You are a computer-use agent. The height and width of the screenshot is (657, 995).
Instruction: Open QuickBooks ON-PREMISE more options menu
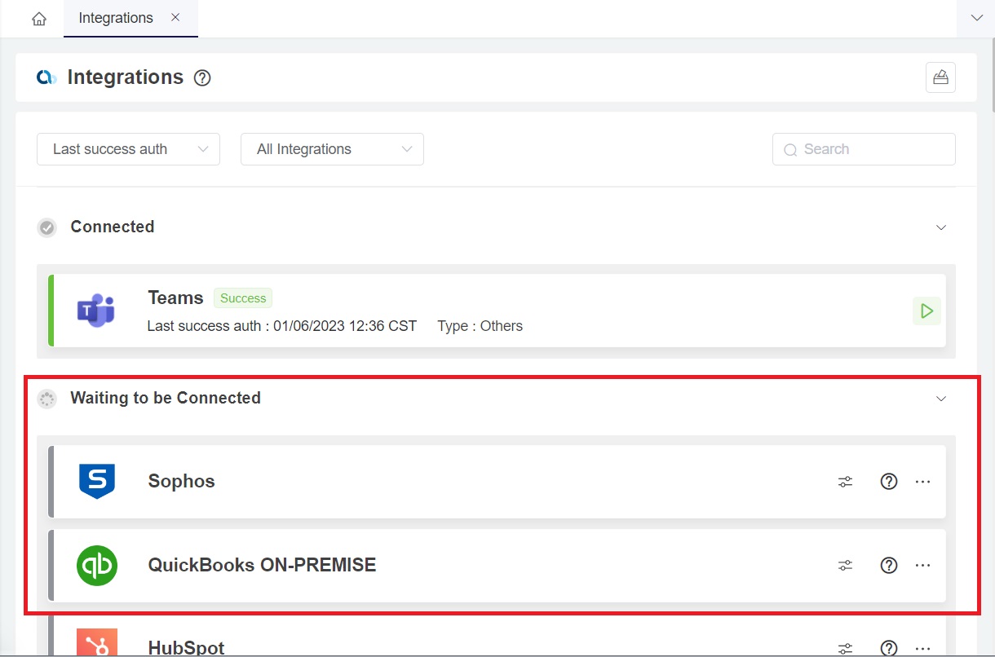922,566
